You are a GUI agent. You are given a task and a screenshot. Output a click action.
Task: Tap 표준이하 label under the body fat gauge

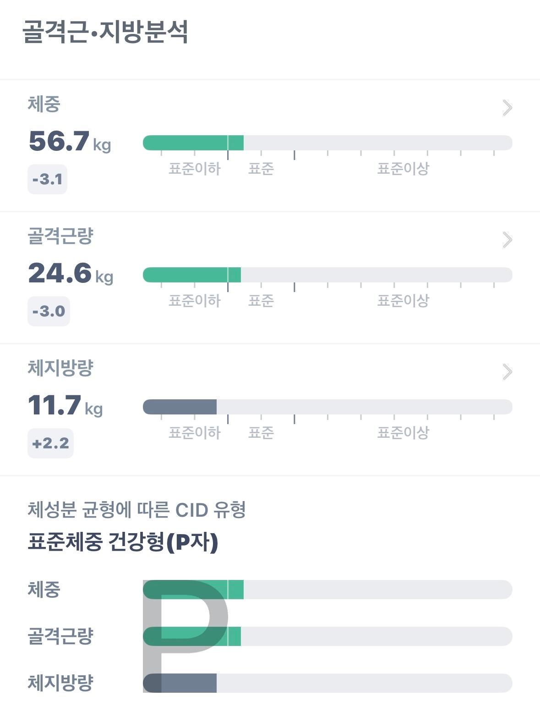[x=195, y=433]
